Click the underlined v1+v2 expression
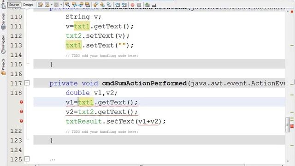 pos(148,121)
